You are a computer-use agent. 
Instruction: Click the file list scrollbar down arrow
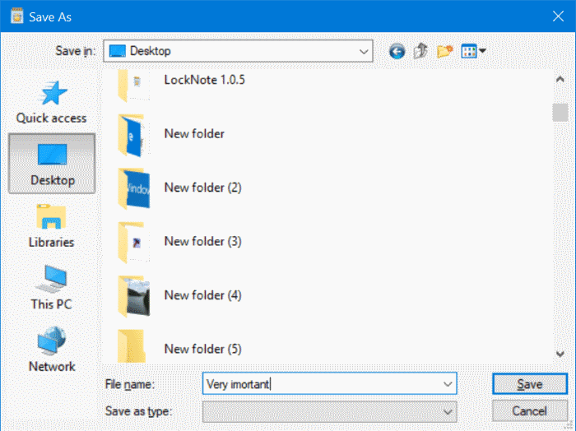(560, 354)
